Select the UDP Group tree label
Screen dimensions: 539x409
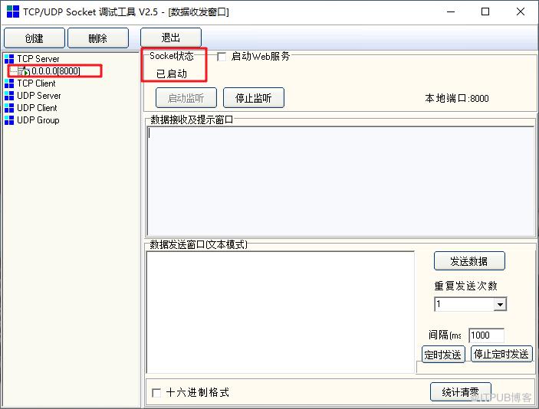(x=38, y=120)
